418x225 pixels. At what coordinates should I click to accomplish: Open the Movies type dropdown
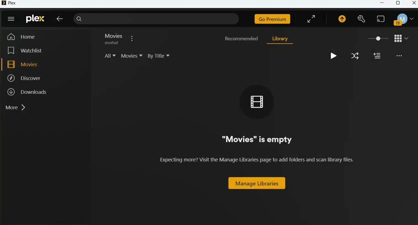(x=132, y=56)
